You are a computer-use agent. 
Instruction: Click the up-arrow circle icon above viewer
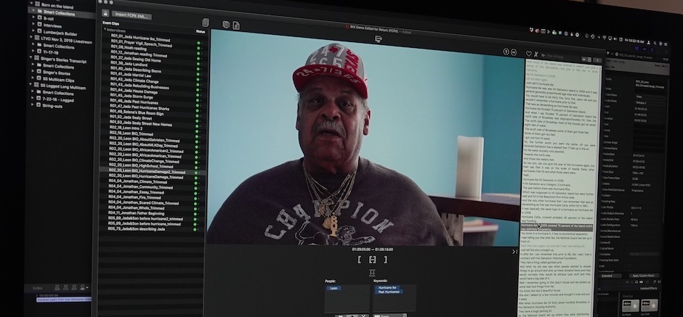point(506,52)
